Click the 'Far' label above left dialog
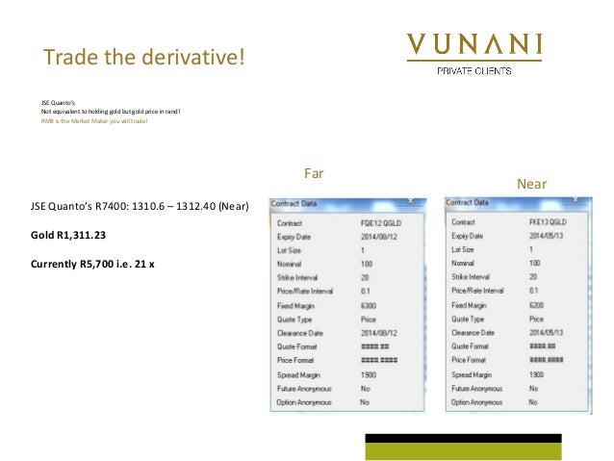 point(314,173)
